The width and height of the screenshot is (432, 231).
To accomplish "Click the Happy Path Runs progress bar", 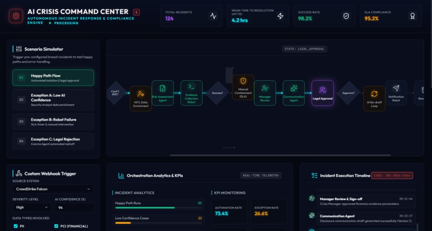I will point(159,207).
